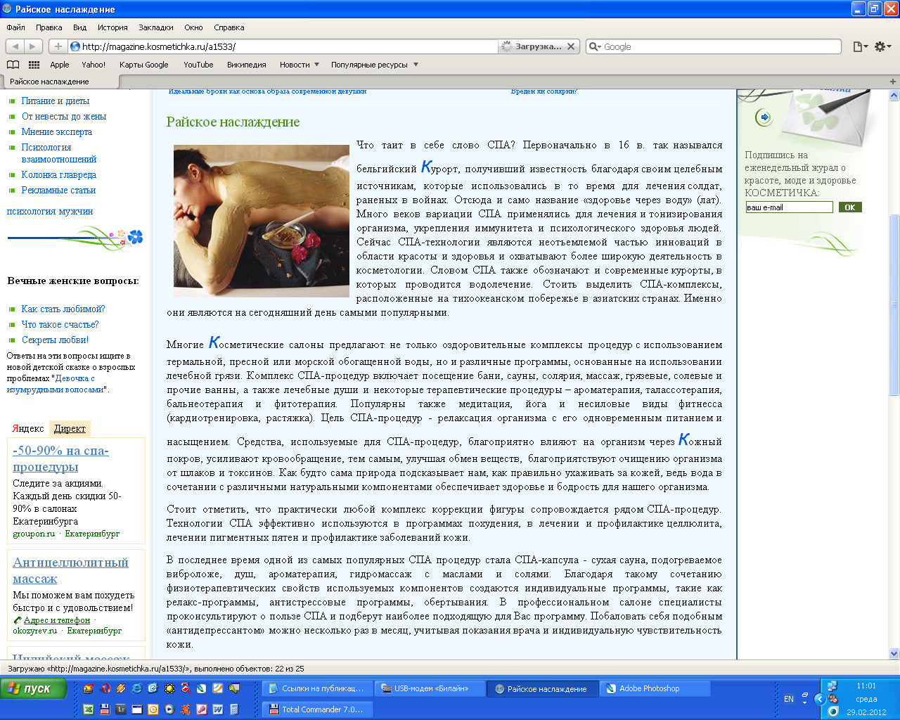Open Рекламные статьи link
The image size is (900, 720).
click(58, 191)
